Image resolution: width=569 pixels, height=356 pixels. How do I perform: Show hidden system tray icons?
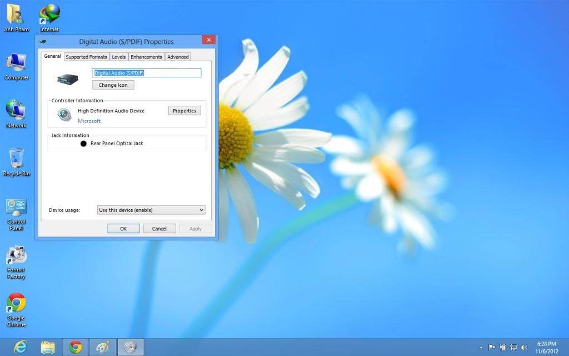tap(481, 348)
